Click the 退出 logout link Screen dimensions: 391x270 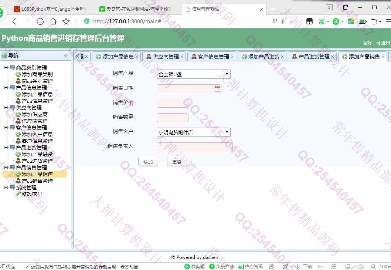pyautogui.click(x=385, y=43)
